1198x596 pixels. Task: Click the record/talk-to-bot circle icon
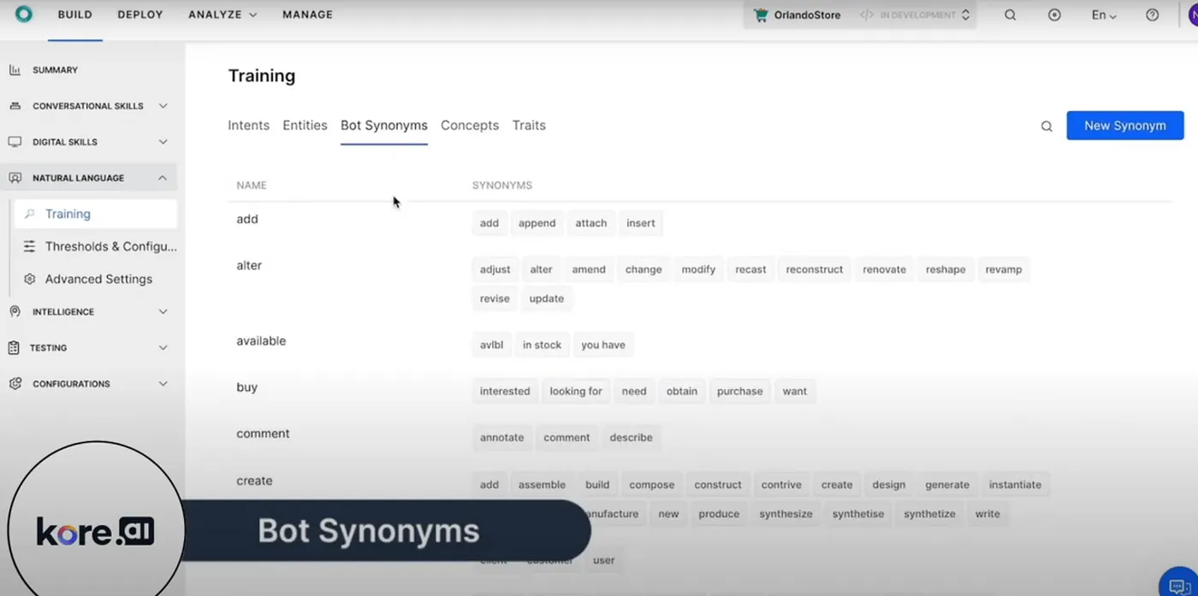coord(1054,15)
